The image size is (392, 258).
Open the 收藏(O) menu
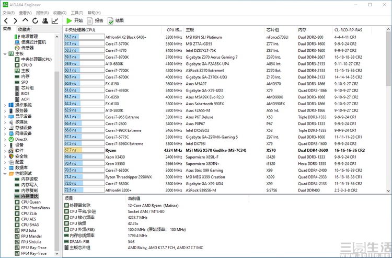click(x=60, y=13)
